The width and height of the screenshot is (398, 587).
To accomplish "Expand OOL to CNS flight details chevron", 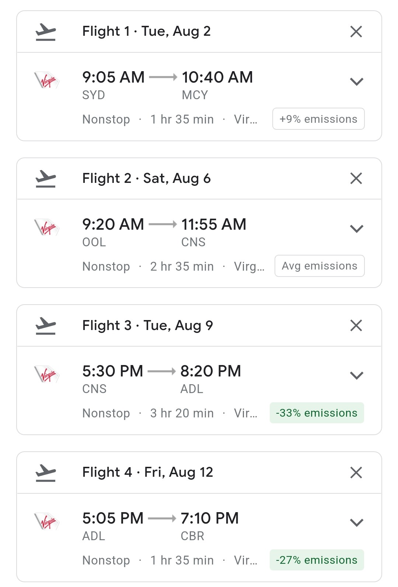I will [356, 229].
